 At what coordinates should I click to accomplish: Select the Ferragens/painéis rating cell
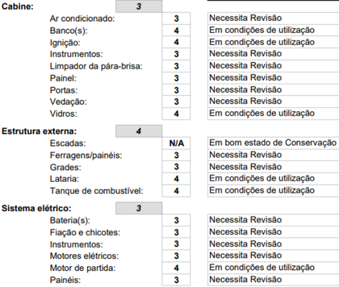176,155
